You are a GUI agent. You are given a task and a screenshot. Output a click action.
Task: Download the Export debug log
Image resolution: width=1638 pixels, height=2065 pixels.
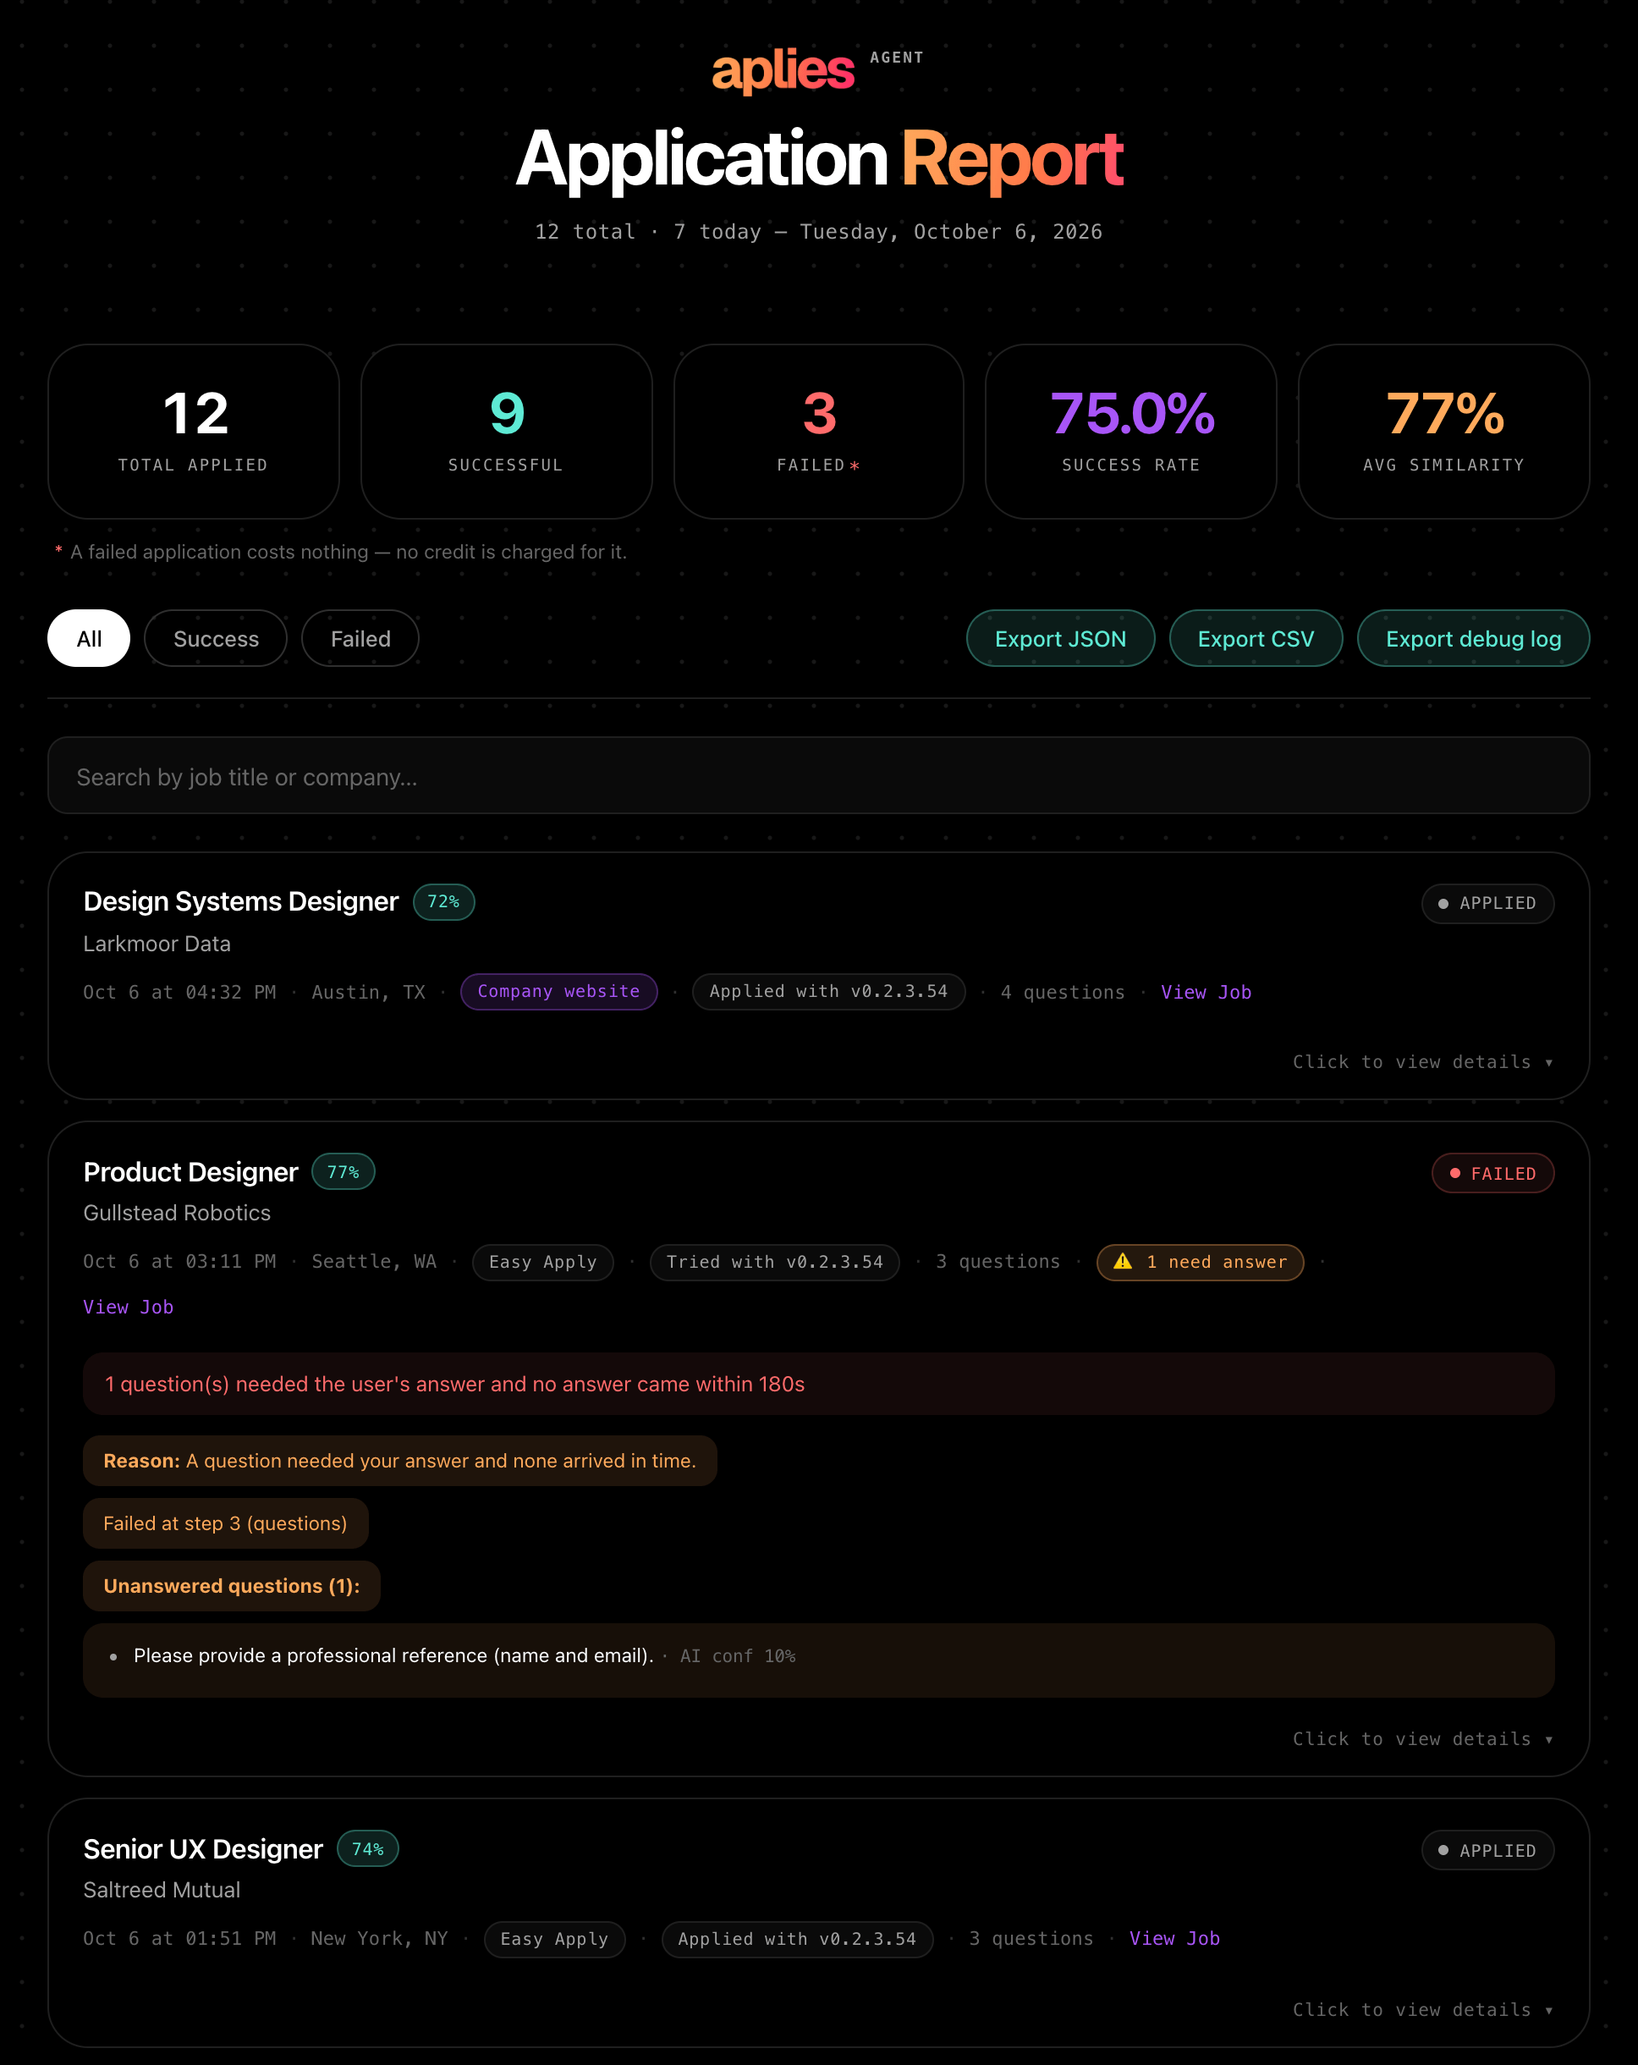[1472, 638]
